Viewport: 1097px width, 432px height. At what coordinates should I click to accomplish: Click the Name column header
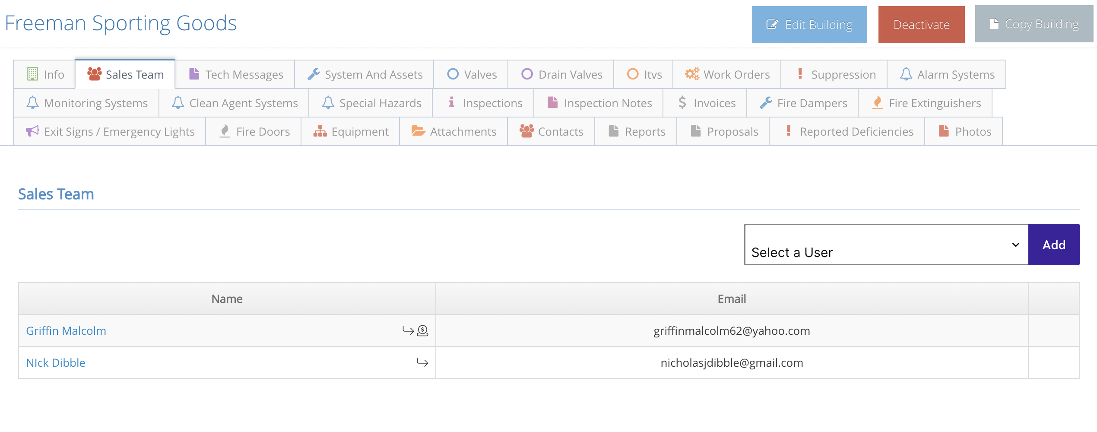227,299
